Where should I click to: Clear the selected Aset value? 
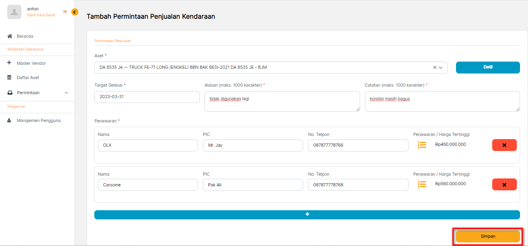pos(434,68)
